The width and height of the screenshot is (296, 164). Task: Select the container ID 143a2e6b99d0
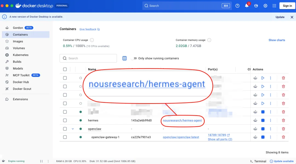coord(141,120)
